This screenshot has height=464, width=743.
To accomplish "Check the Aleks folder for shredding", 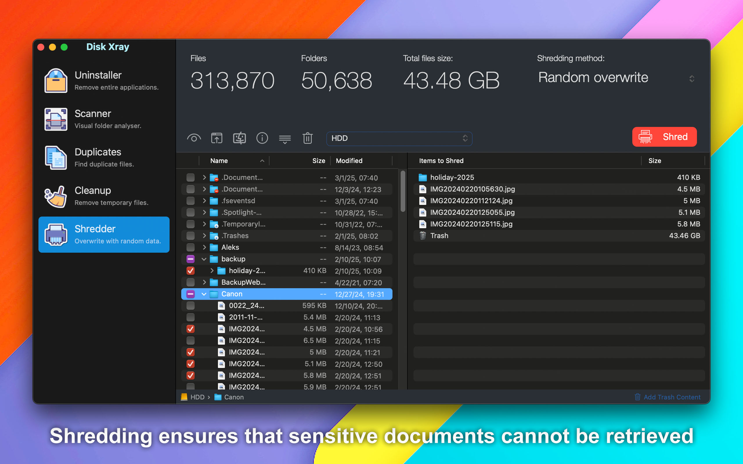I will click(190, 247).
